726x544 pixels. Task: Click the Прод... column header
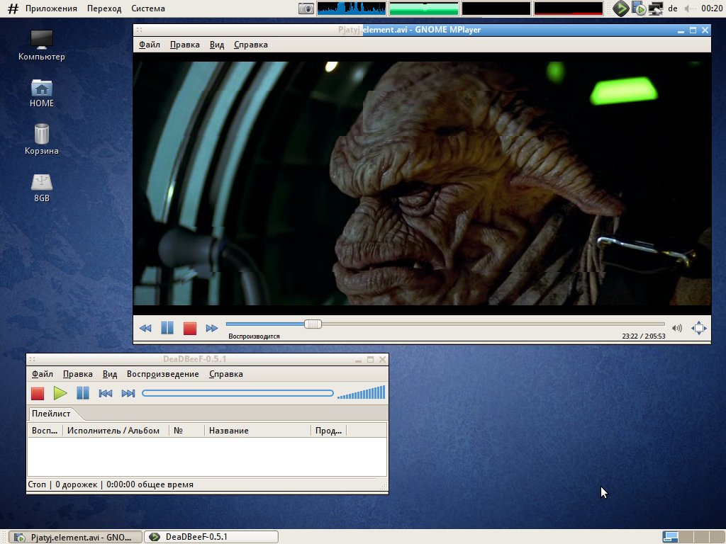click(x=328, y=431)
